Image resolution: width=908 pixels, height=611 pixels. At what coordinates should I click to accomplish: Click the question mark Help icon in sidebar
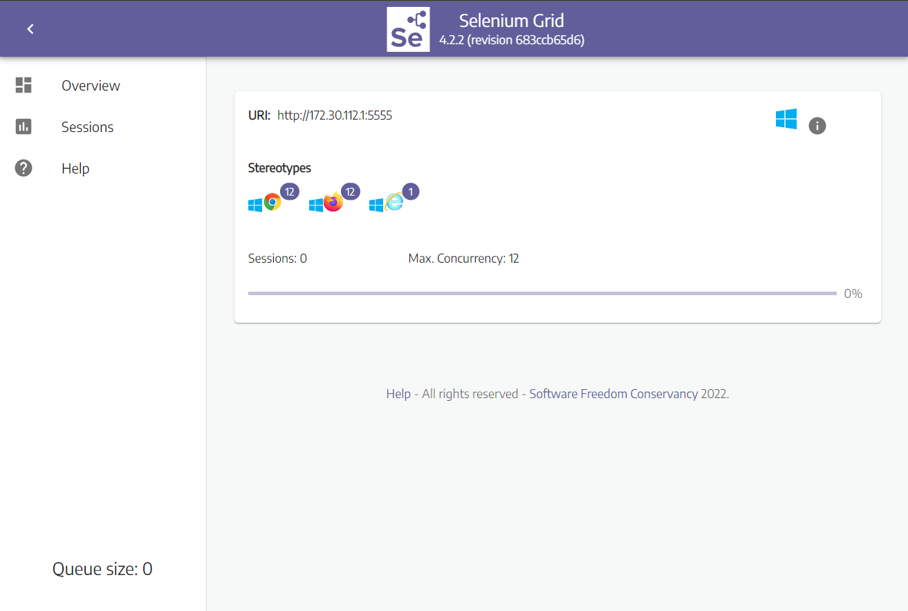tap(24, 169)
